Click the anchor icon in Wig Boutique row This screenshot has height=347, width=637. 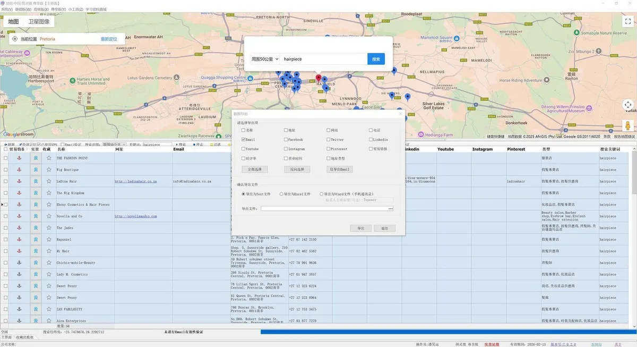click(x=19, y=170)
